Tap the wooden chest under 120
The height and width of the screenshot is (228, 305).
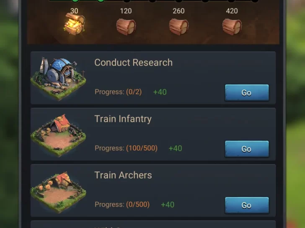(126, 27)
